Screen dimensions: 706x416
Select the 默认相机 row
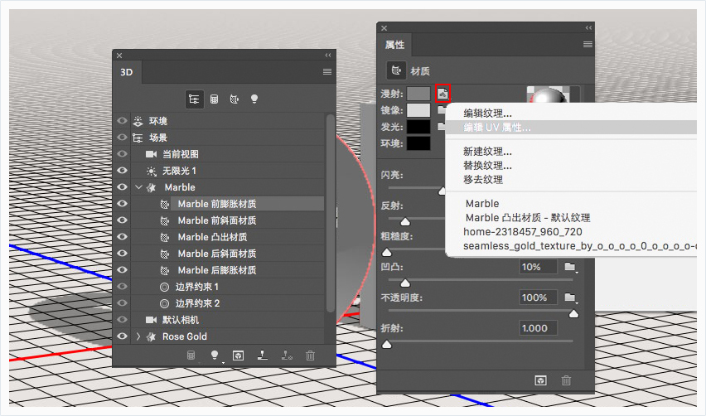[x=227, y=320]
